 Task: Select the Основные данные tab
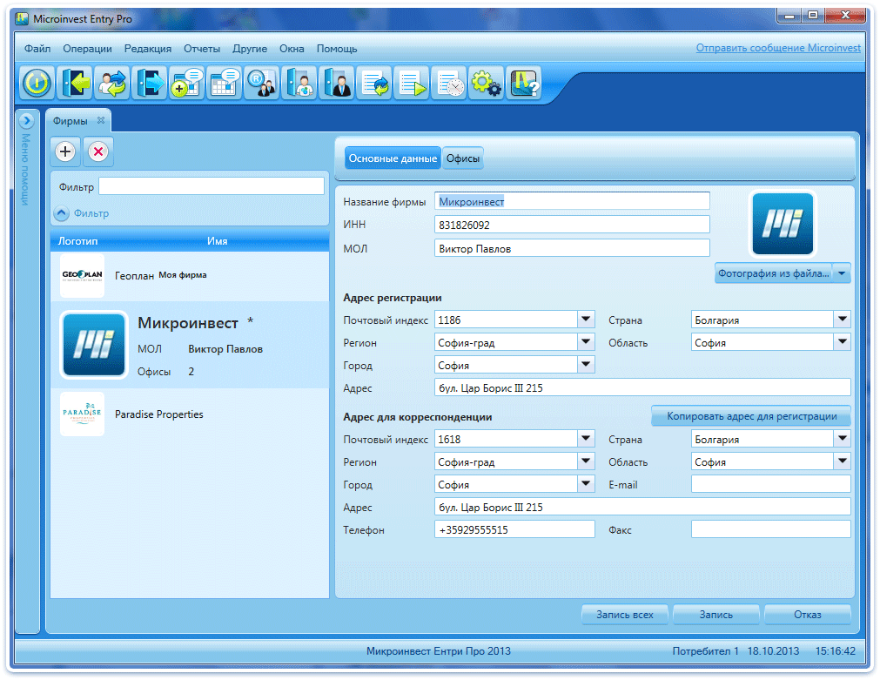point(393,159)
